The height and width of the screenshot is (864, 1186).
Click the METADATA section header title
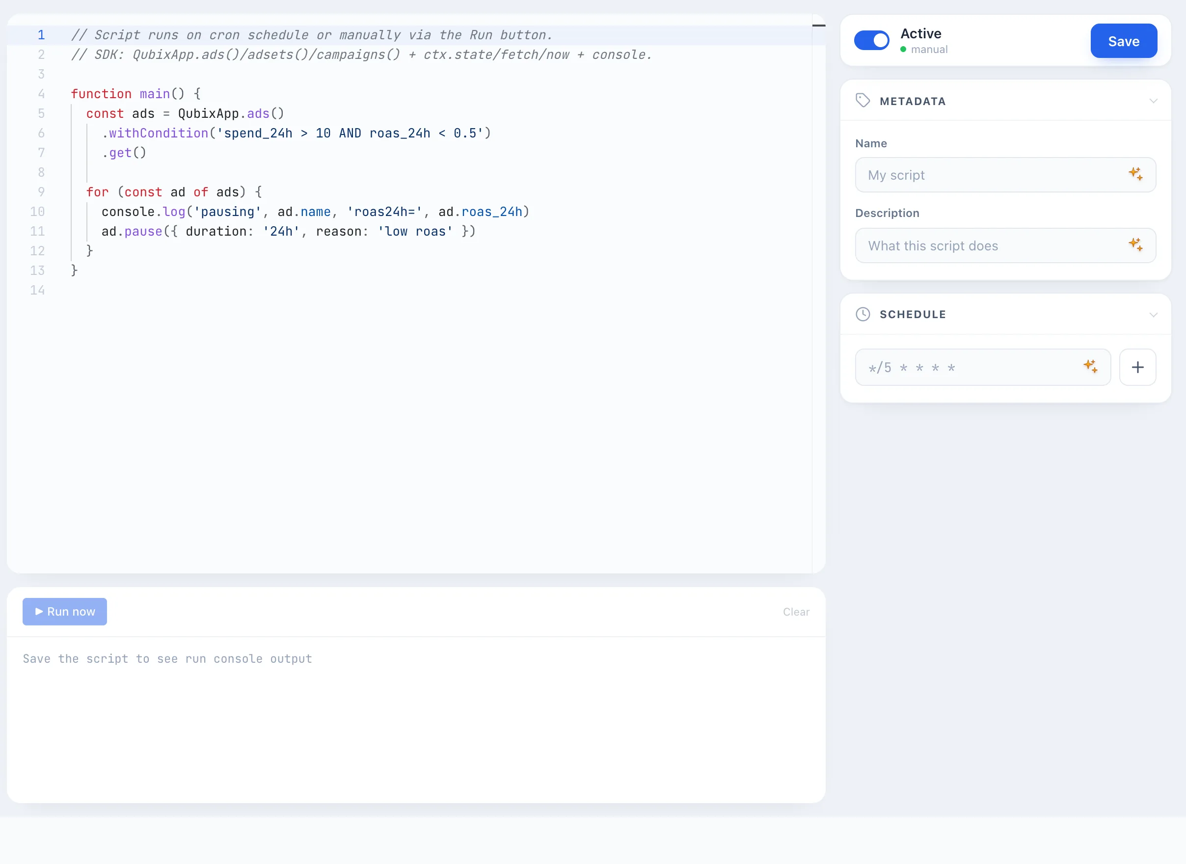[x=913, y=102]
